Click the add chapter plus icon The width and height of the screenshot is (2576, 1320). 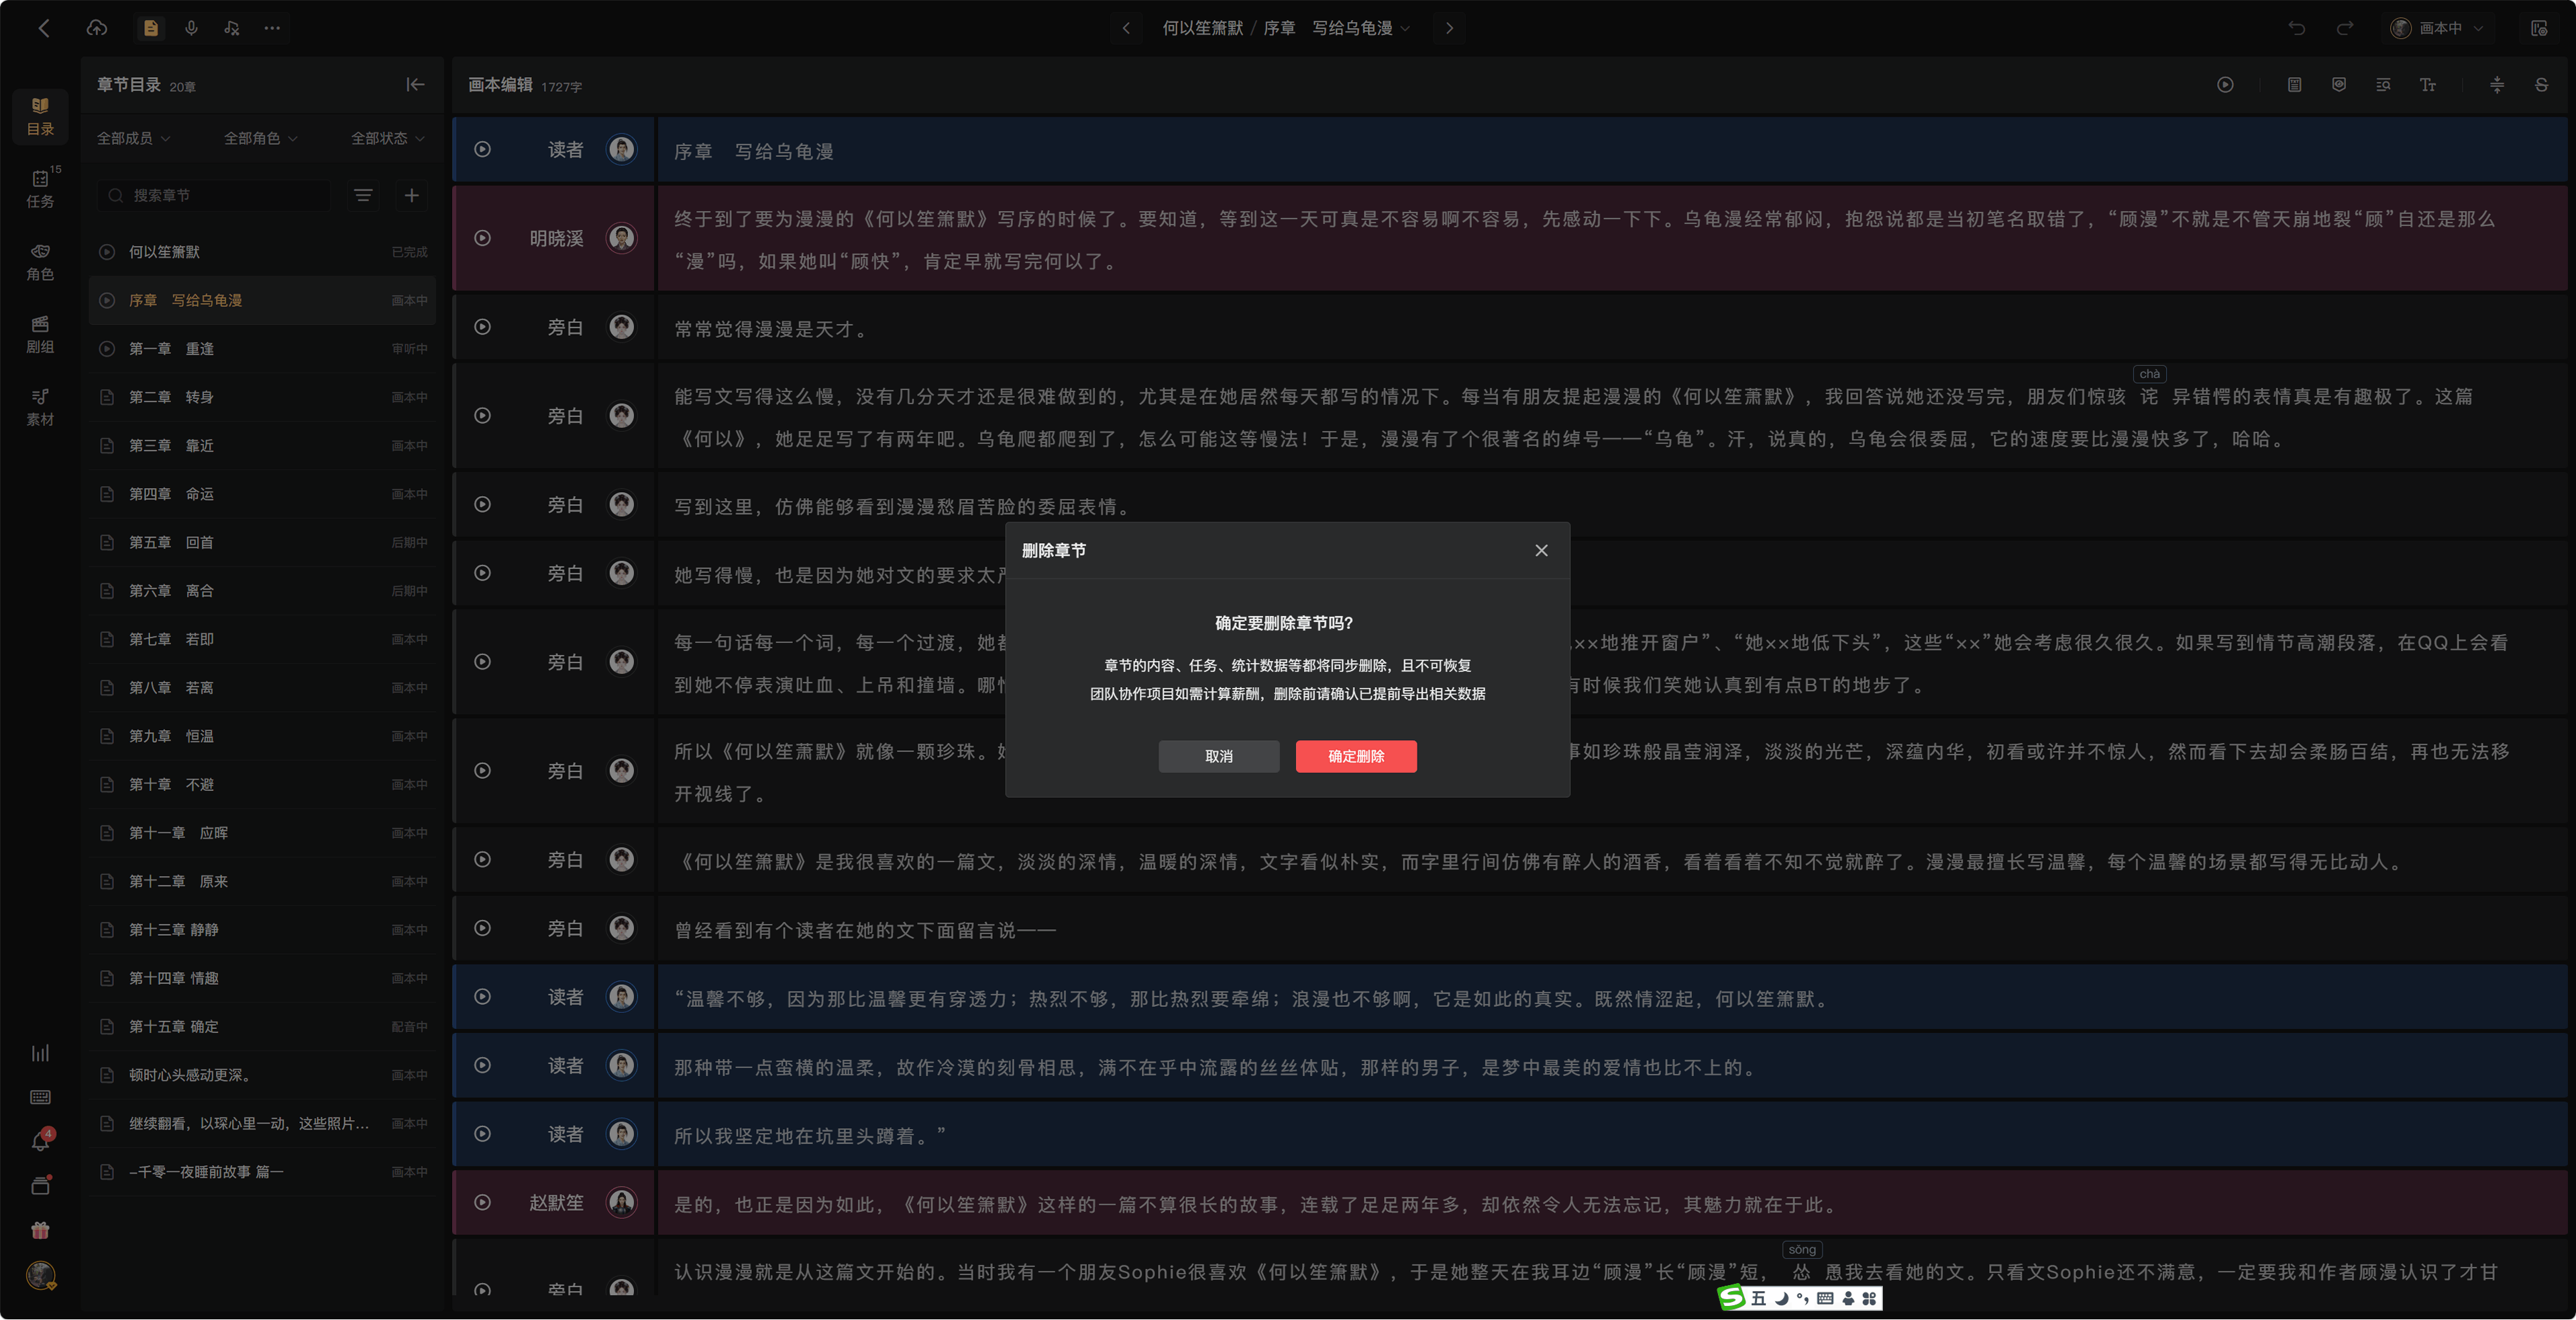coord(411,195)
